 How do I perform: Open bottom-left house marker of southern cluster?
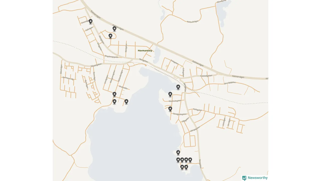[x=182, y=167]
